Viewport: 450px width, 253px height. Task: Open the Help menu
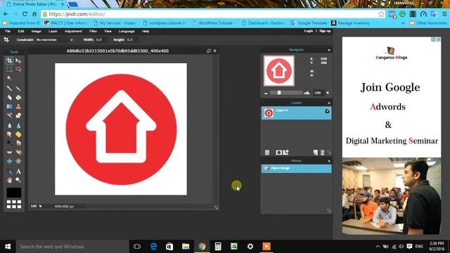[x=146, y=31]
